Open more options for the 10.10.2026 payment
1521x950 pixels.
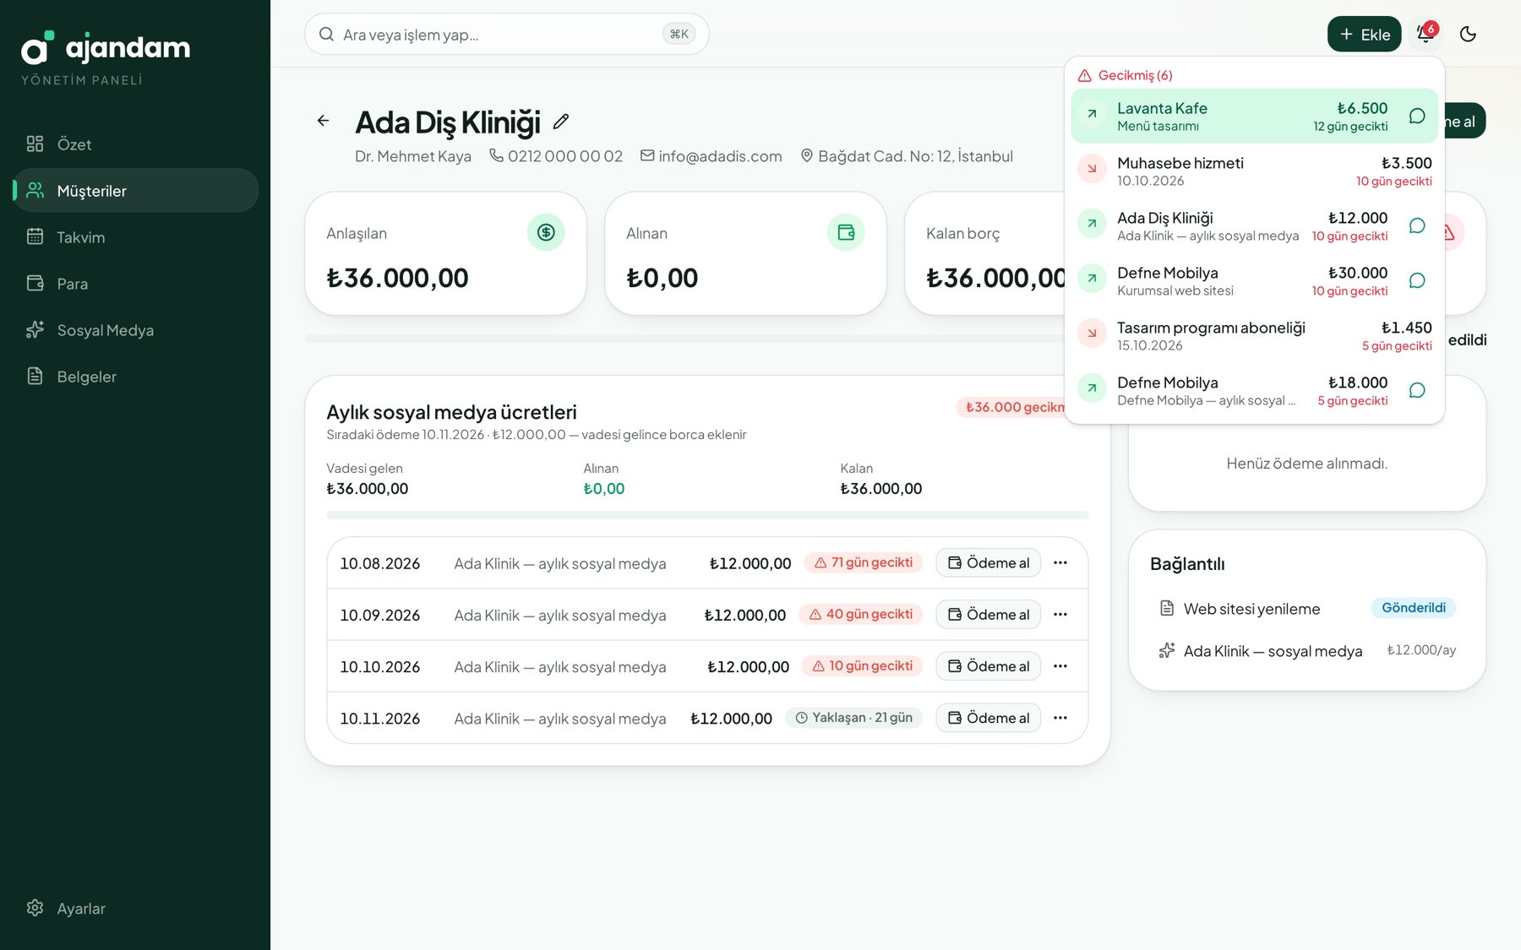point(1060,666)
